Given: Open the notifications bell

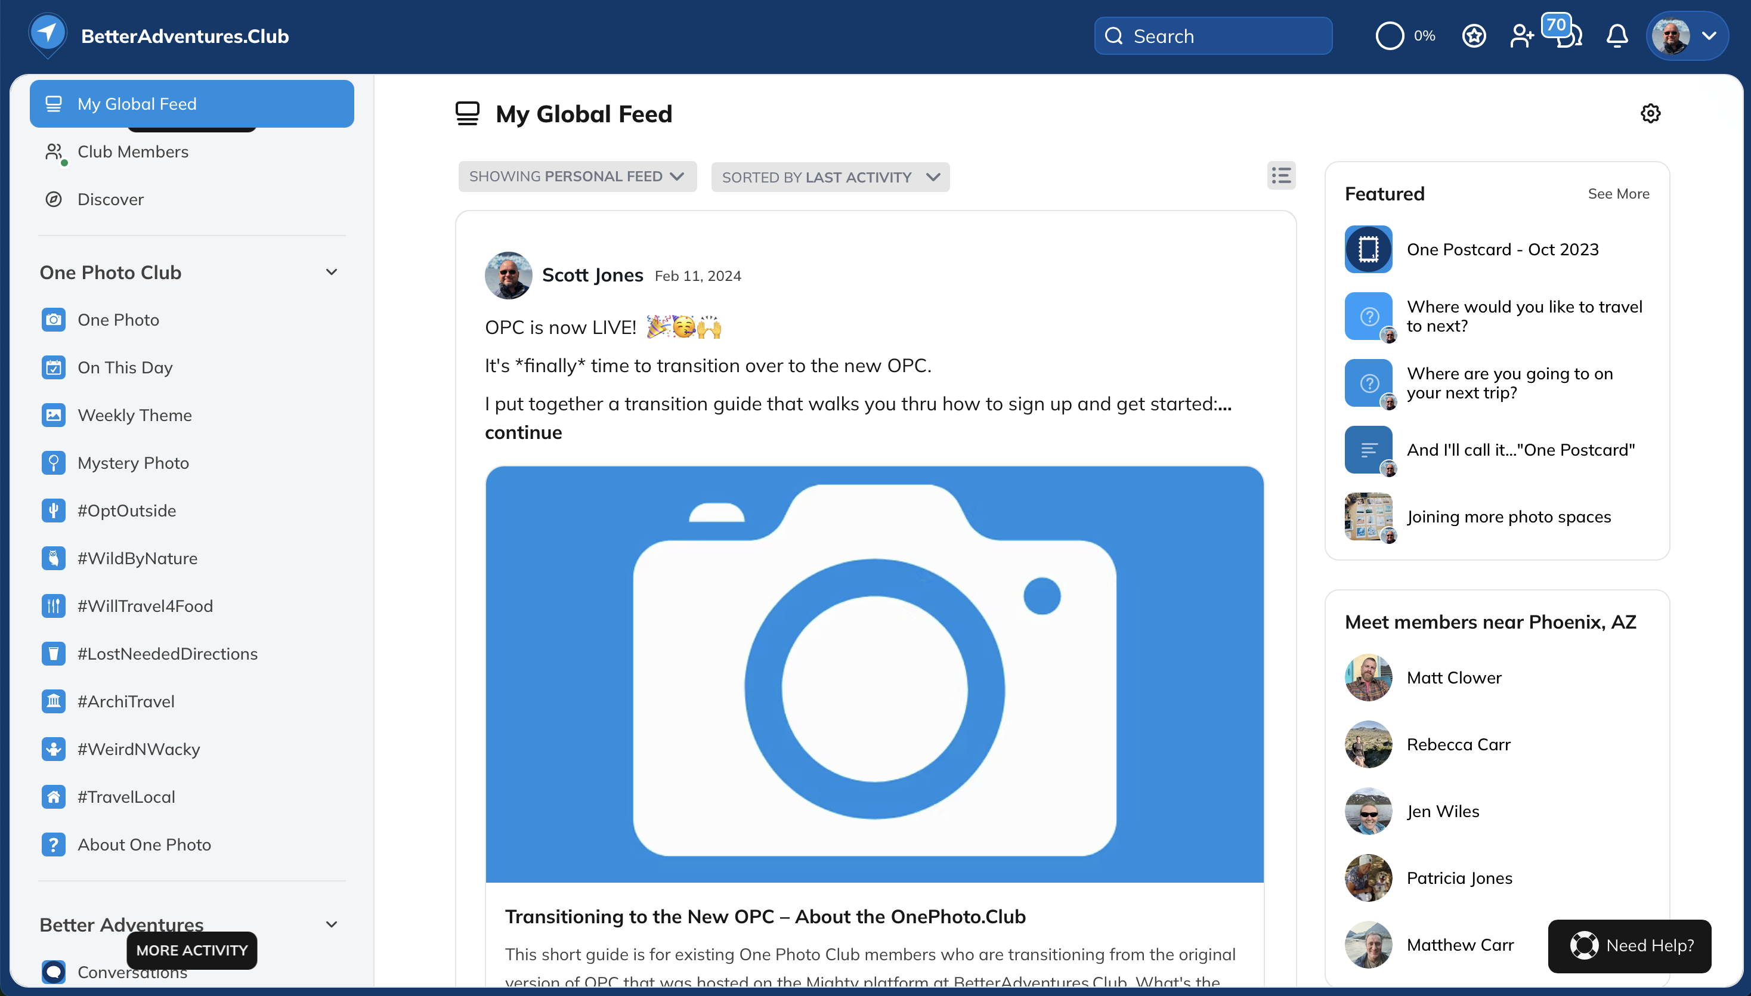Looking at the screenshot, I should (x=1617, y=36).
